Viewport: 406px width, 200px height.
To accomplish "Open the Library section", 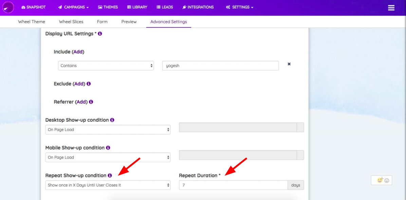I will click(x=137, y=7).
